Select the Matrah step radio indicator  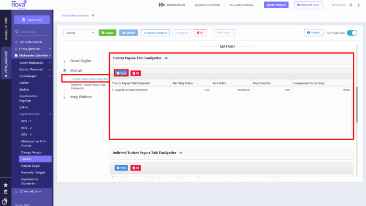pos(65,70)
